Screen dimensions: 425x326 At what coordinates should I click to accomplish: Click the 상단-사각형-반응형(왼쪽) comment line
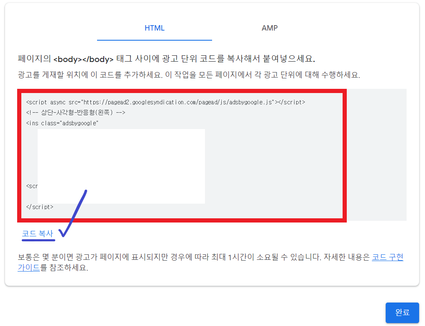click(76, 112)
